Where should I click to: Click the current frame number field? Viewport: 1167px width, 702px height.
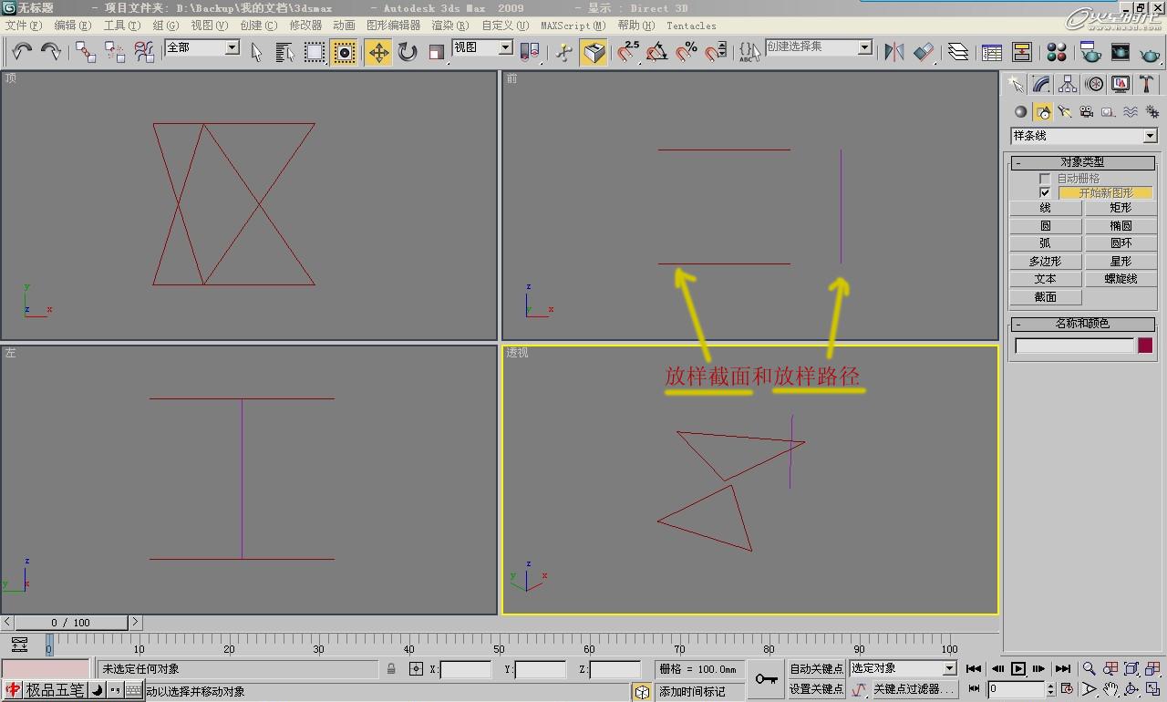pyautogui.click(x=1017, y=689)
